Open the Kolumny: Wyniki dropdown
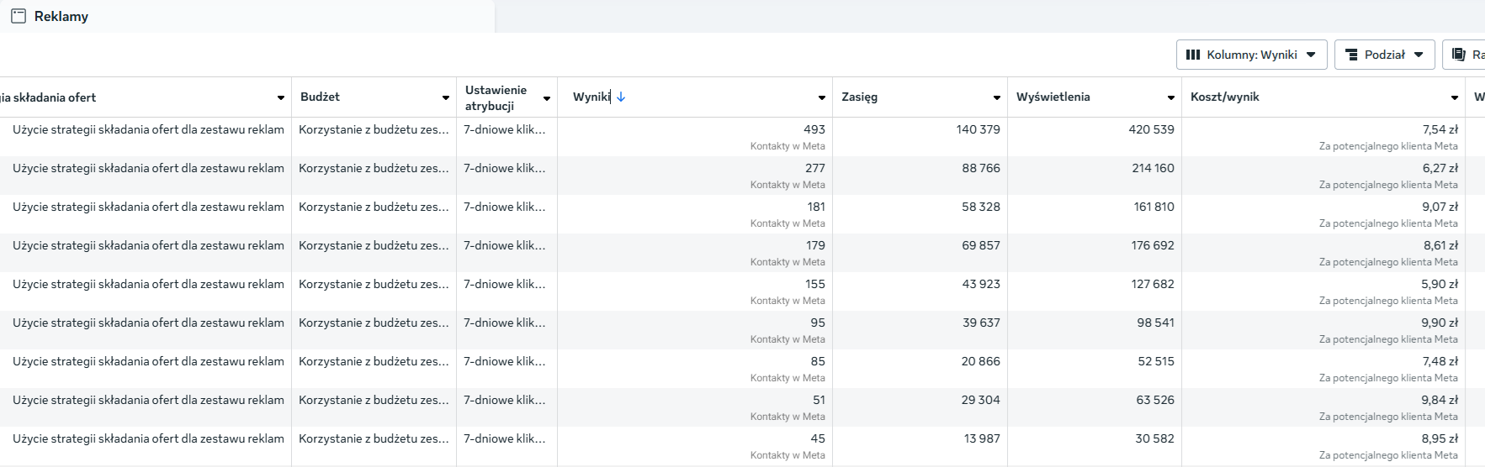 [x=1251, y=55]
